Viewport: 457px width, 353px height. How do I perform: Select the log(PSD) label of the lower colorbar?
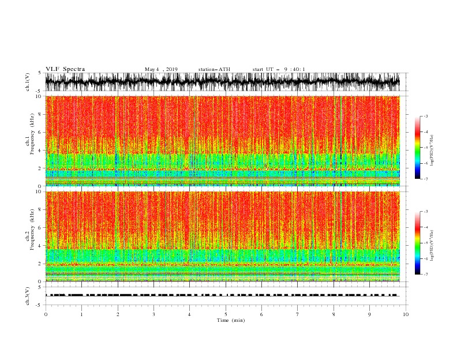pyautogui.click(x=432, y=245)
